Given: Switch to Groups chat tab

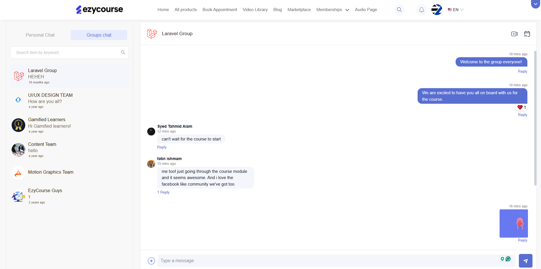Looking at the screenshot, I should click(x=99, y=35).
